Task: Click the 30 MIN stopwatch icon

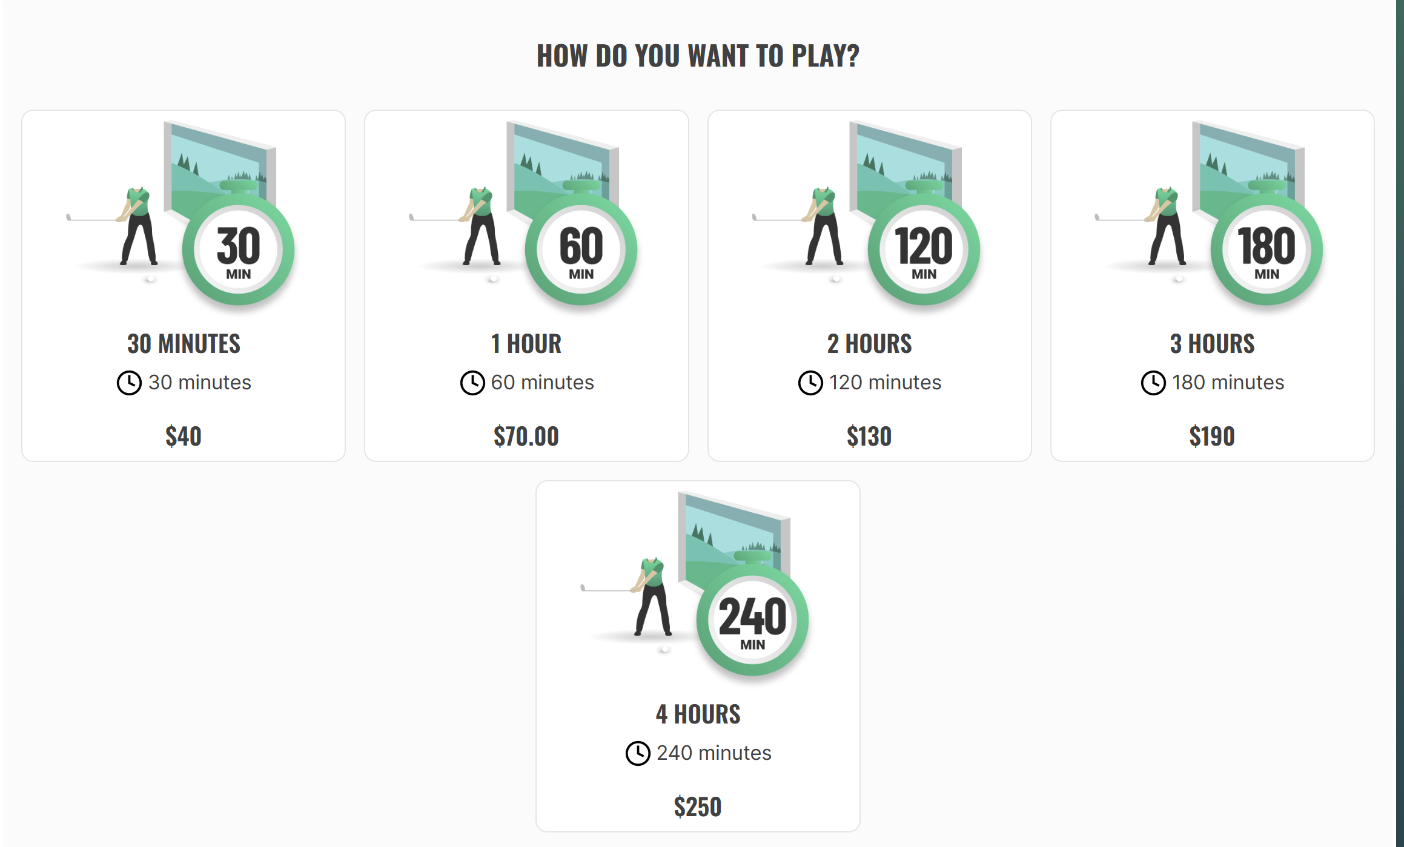Action: 238,249
